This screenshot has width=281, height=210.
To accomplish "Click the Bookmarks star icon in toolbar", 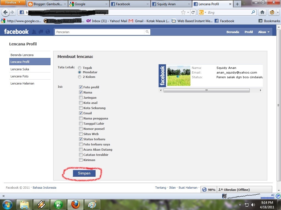I will click(x=260, y=21).
